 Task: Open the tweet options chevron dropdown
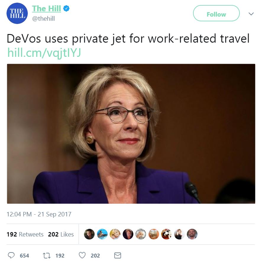tap(251, 14)
